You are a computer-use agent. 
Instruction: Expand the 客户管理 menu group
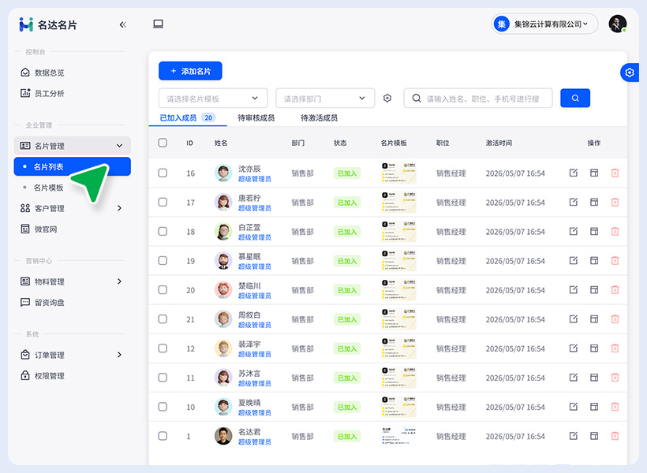[73, 208]
